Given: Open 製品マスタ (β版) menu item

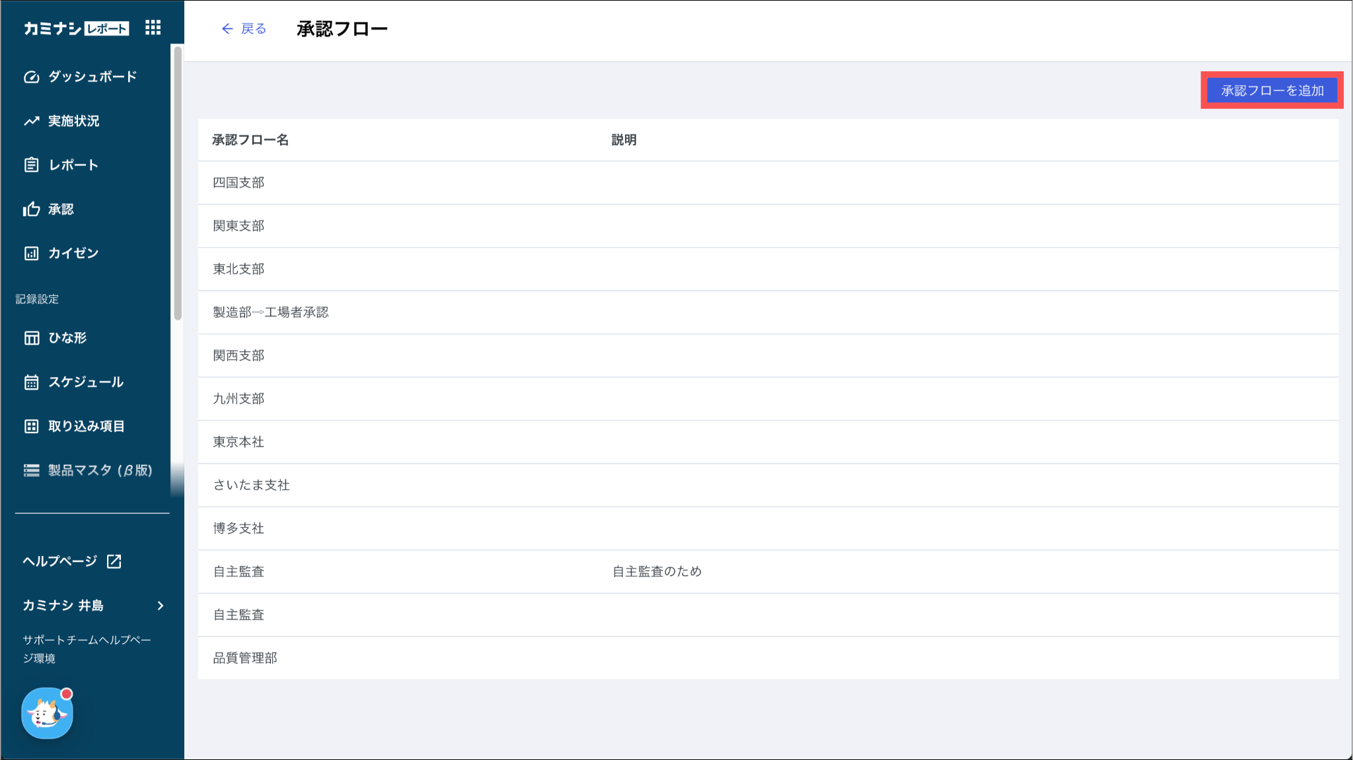Looking at the screenshot, I should [x=99, y=470].
